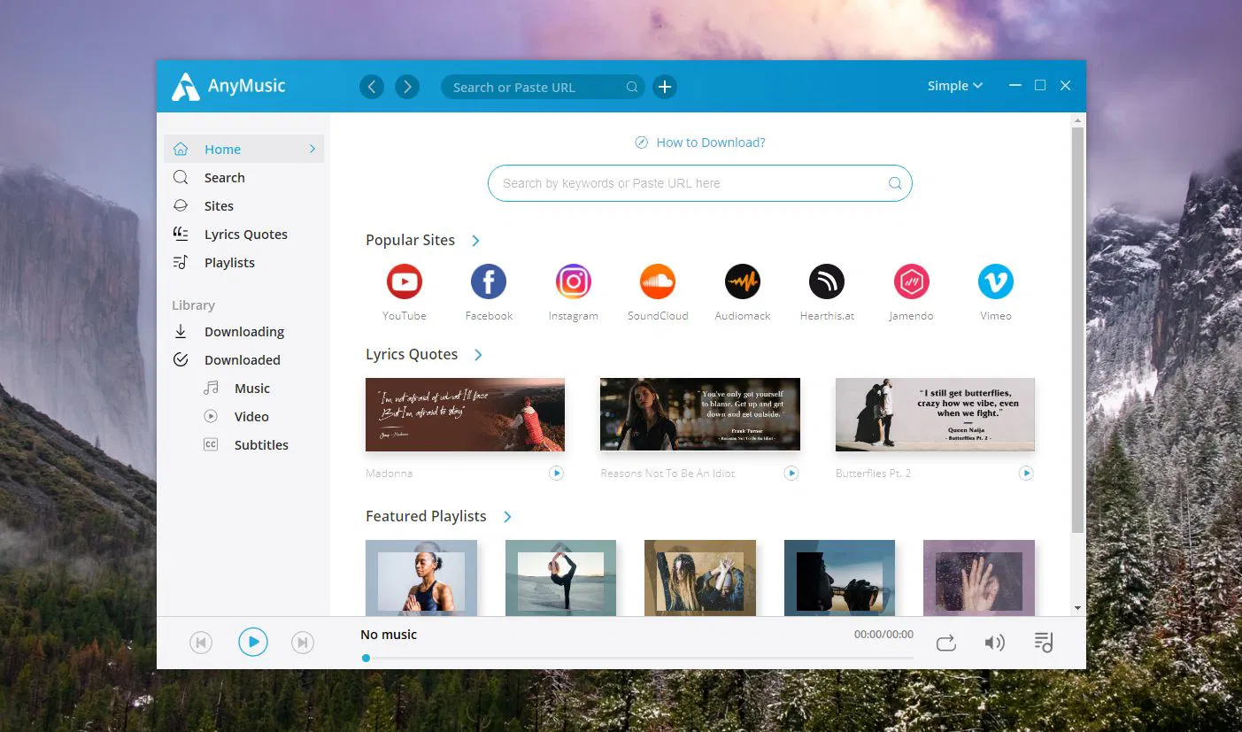Open the Simple mode dropdown
This screenshot has width=1242, height=732.
tap(955, 86)
